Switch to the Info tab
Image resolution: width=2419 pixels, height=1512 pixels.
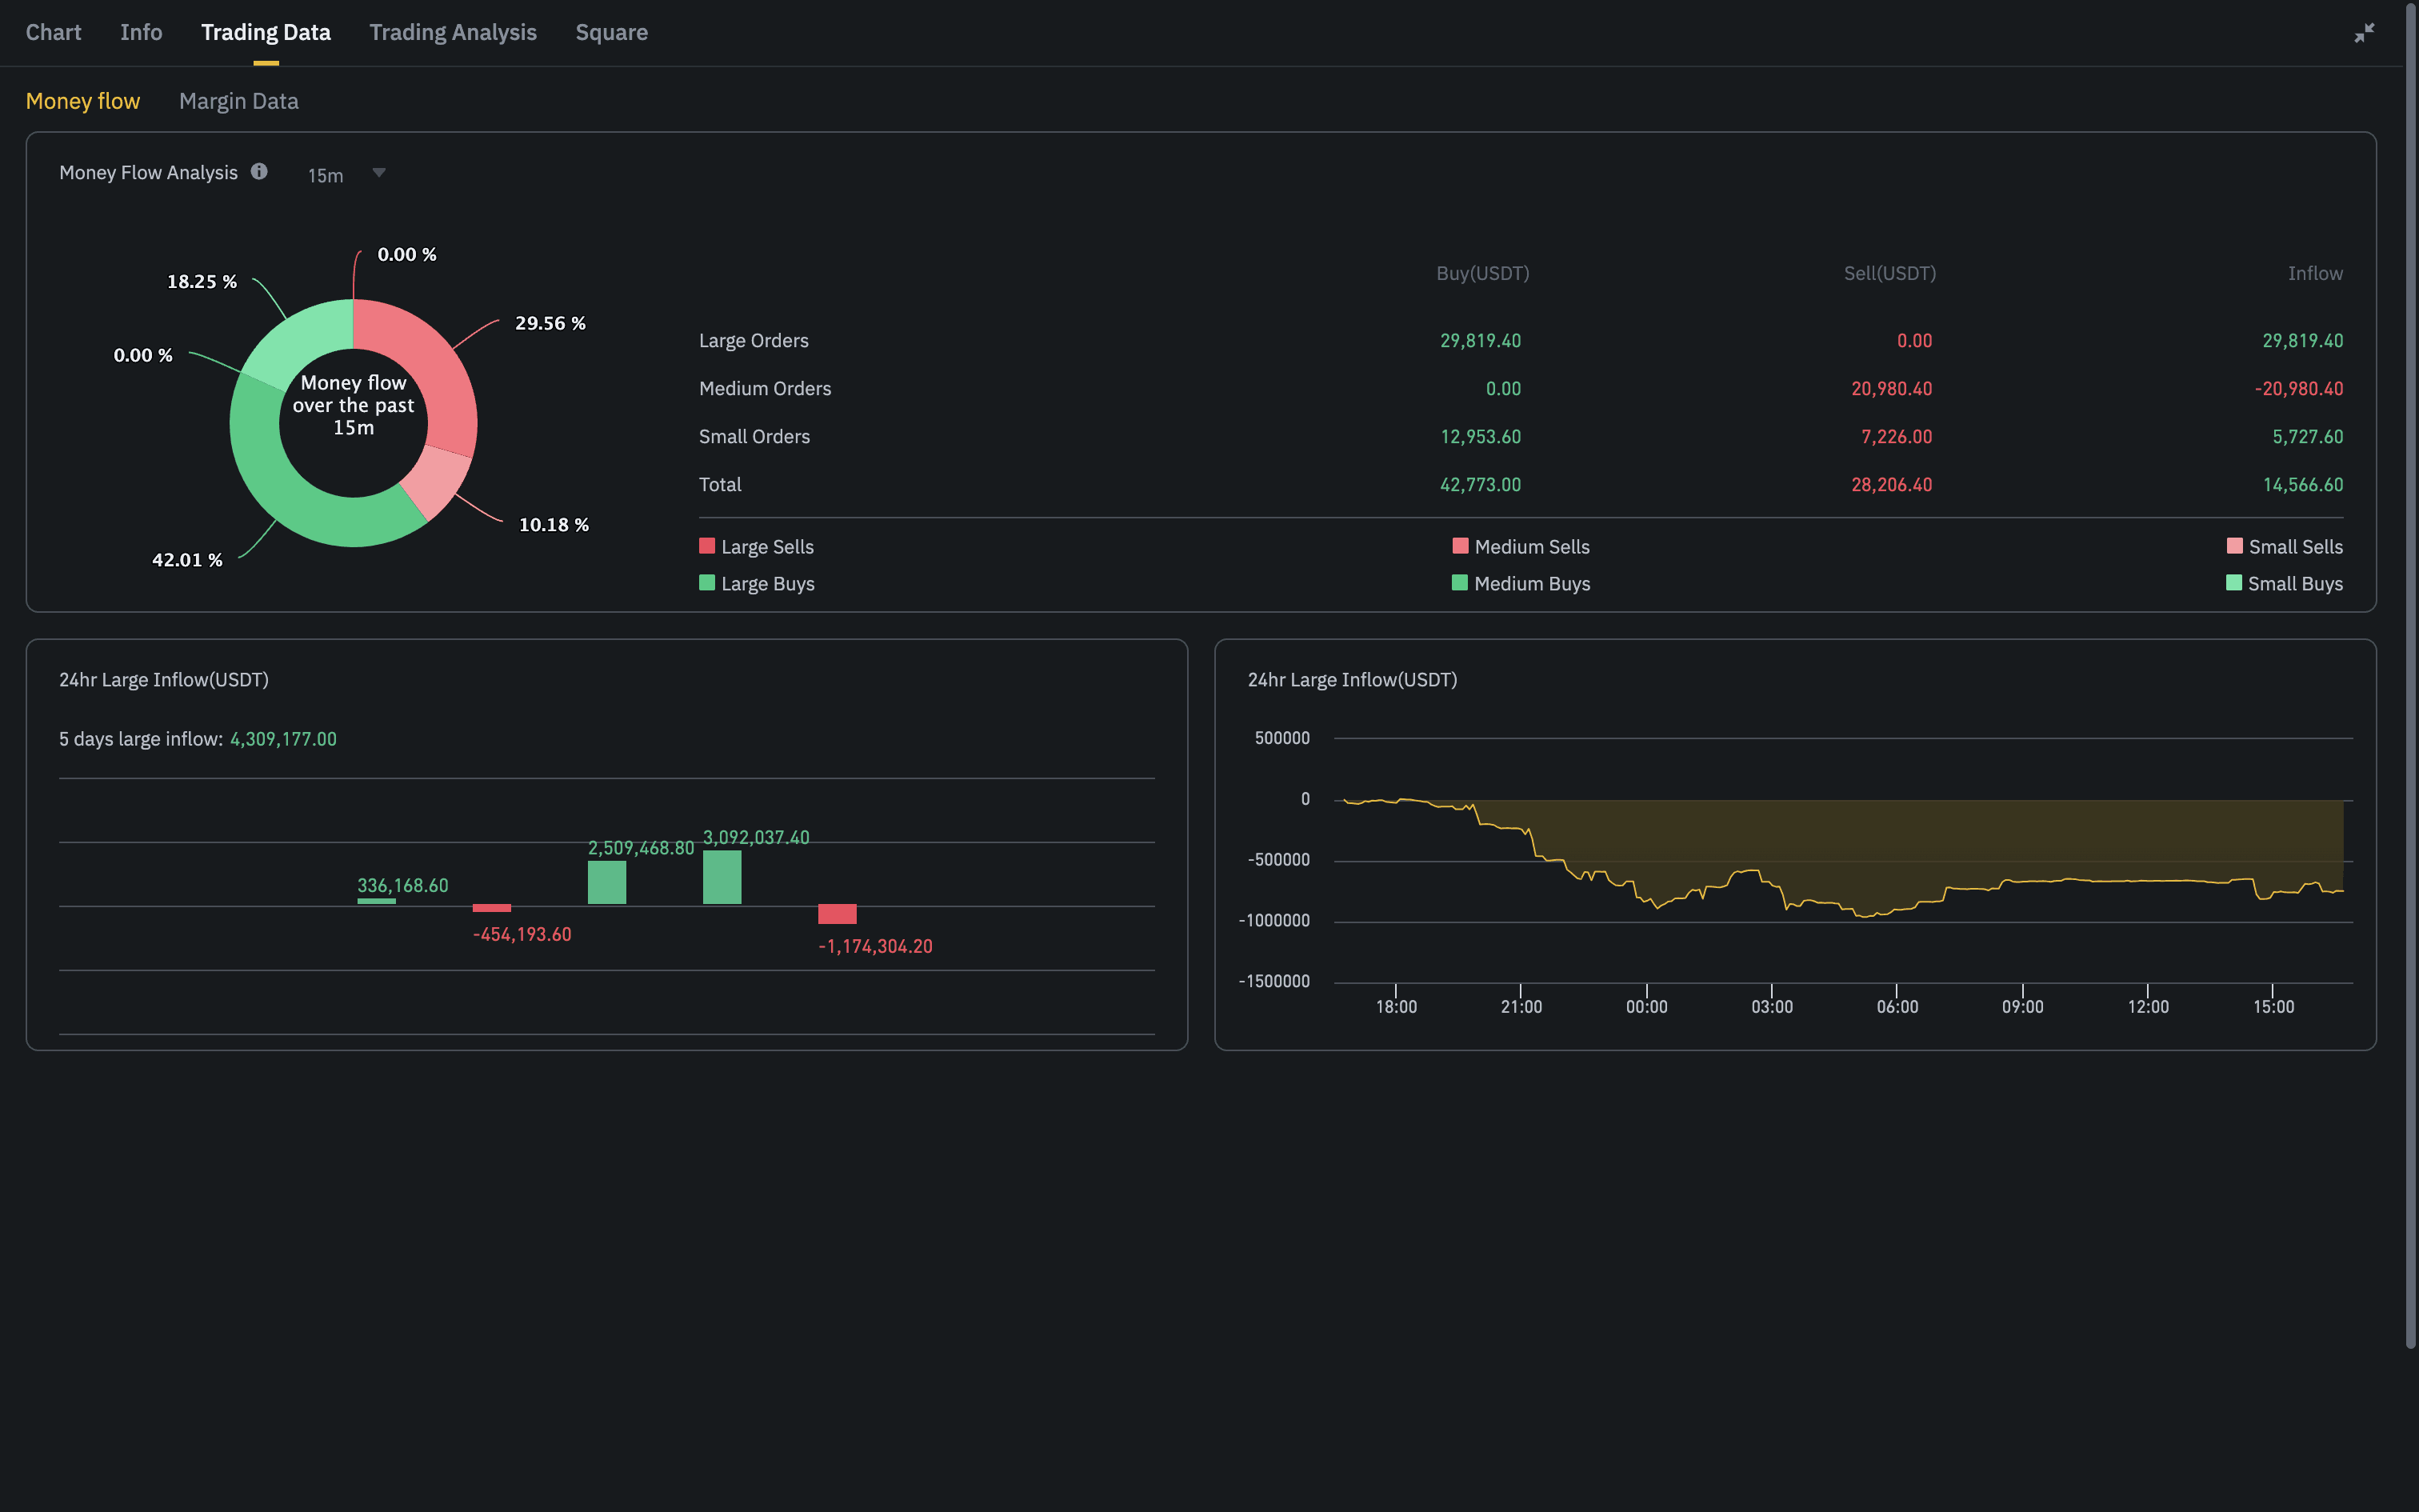coord(140,31)
